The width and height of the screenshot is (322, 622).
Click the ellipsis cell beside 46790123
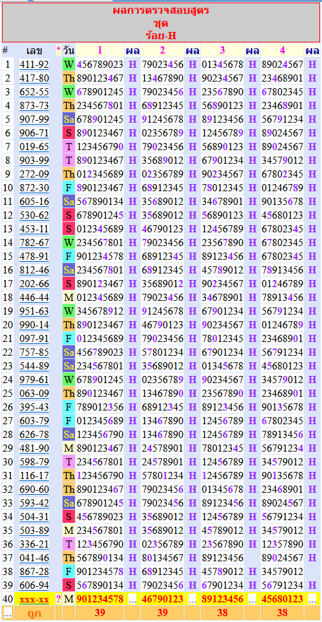coord(192,599)
